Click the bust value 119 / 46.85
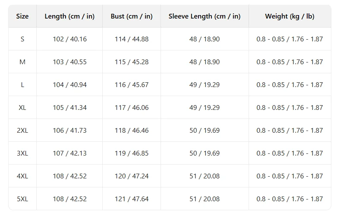The image size is (337, 212). tap(132, 153)
